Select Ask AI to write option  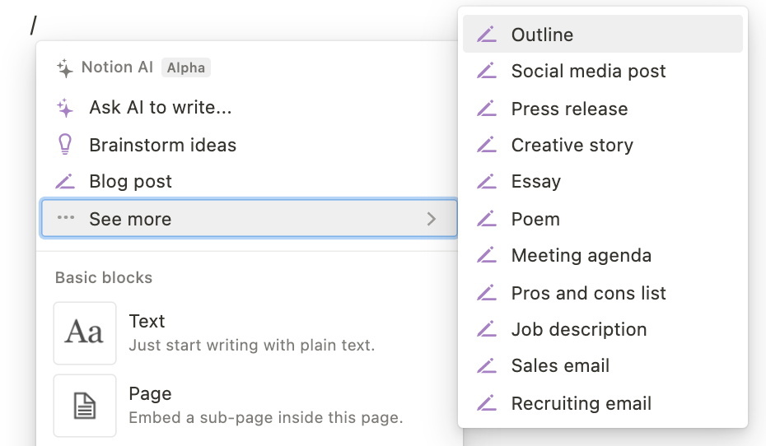pyautogui.click(x=249, y=107)
